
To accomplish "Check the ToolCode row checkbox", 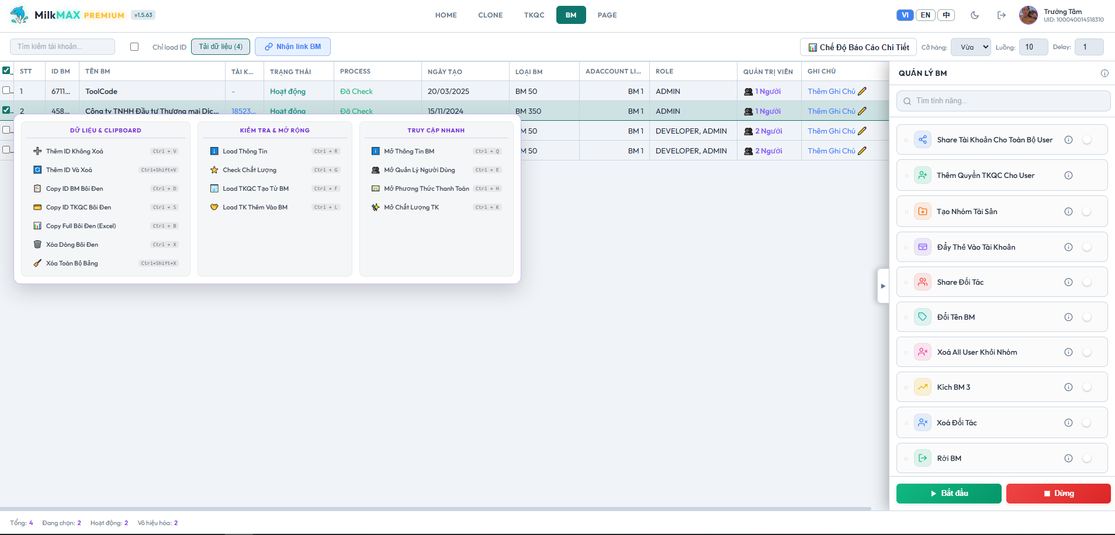I will tap(6, 90).
